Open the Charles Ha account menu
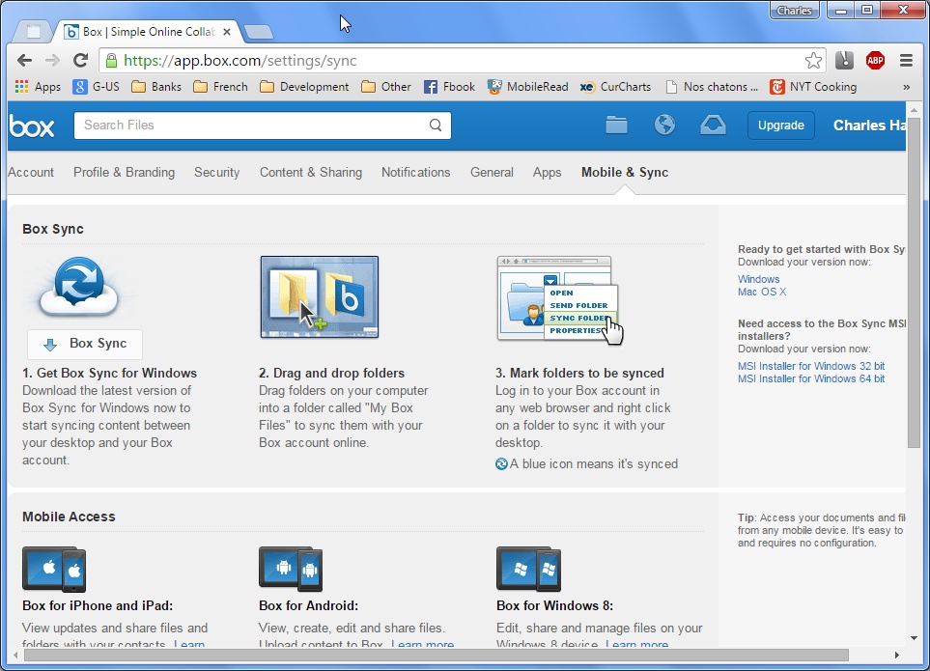Screen dimensions: 930x671 tap(869, 126)
